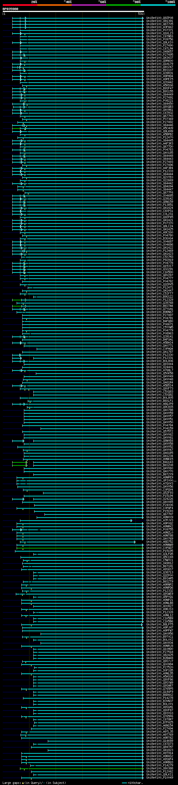This screenshot has width=178, height=785.
Task: Click the UniRef100_O49812 label
Action: point(160,563)
